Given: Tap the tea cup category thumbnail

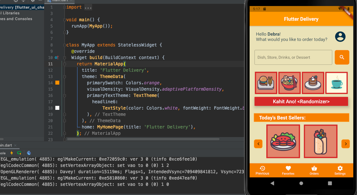Looking at the screenshot, I should click(x=336, y=83).
